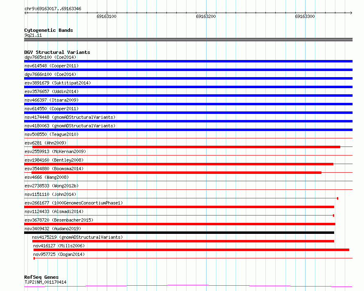Image resolution: width=364 pixels, height=291 pixels.
Task: Click the red bar for esv3544880 (Boomsma2014)
Action: [x=176, y=173]
